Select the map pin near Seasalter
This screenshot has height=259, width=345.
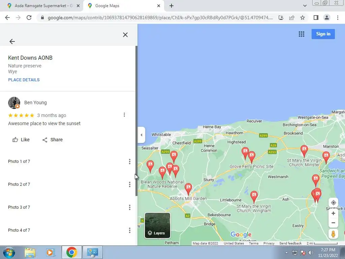(x=150, y=166)
